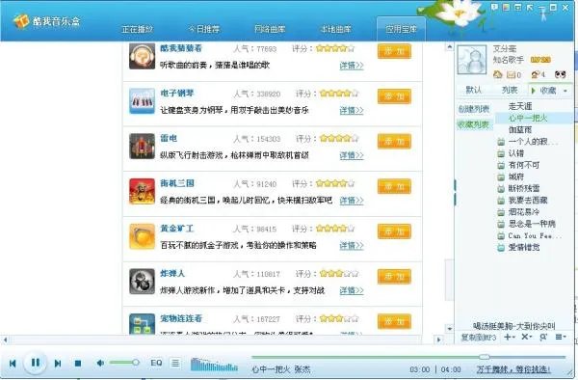Open the EQ equalizer
578x380 pixels.
click(156, 363)
